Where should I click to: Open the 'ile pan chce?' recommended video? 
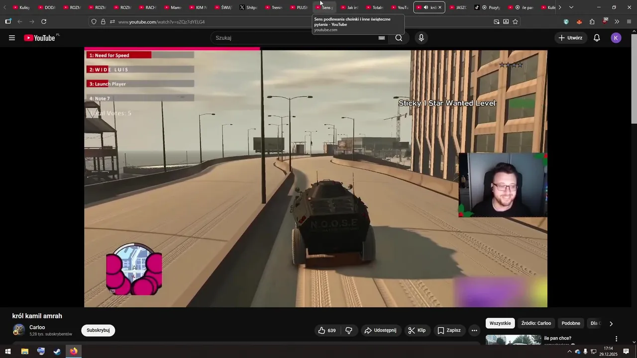(x=557, y=338)
